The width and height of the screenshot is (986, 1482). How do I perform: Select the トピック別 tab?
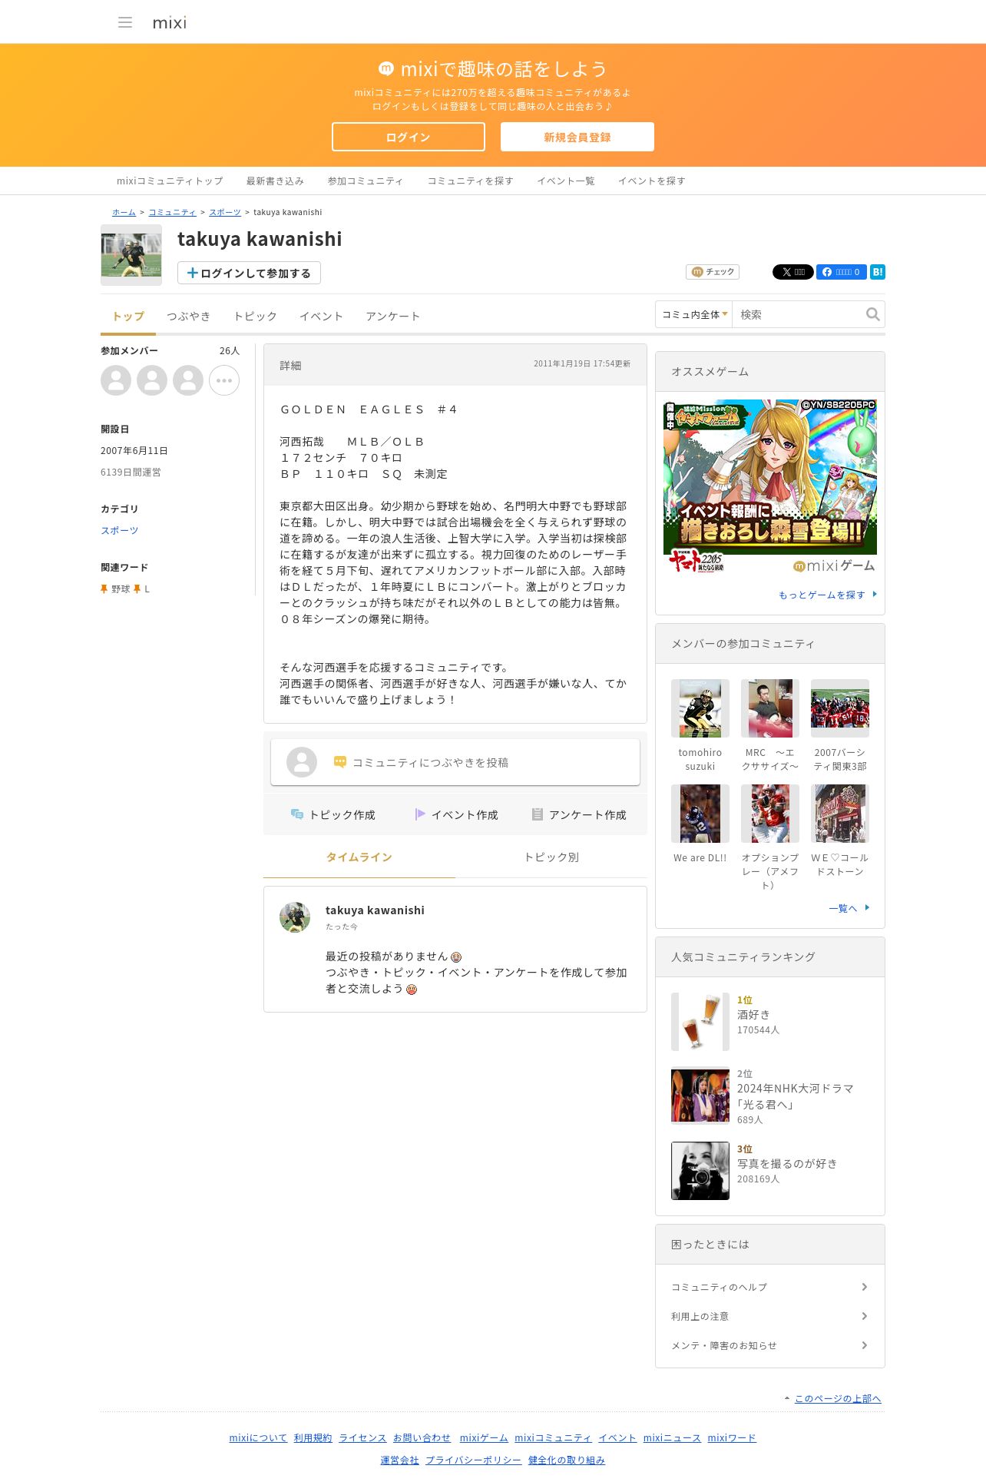tap(551, 857)
